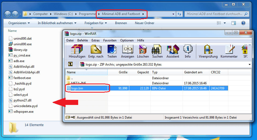The width and height of the screenshot is (257, 140).
Task: Click the Brennen button in Explorer
Action: [x=121, y=23]
